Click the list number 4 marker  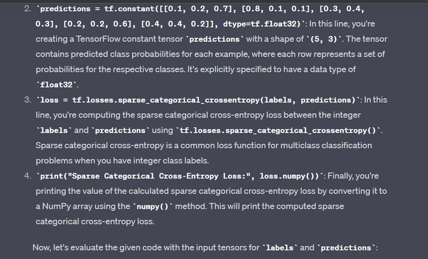pos(28,176)
